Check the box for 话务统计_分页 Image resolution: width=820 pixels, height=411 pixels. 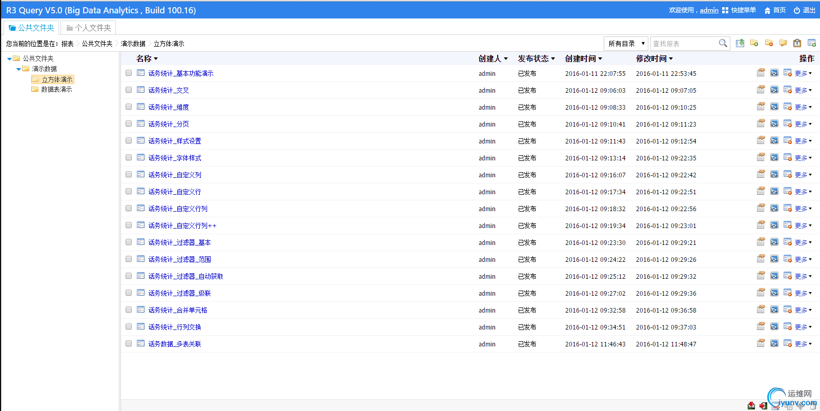click(129, 124)
